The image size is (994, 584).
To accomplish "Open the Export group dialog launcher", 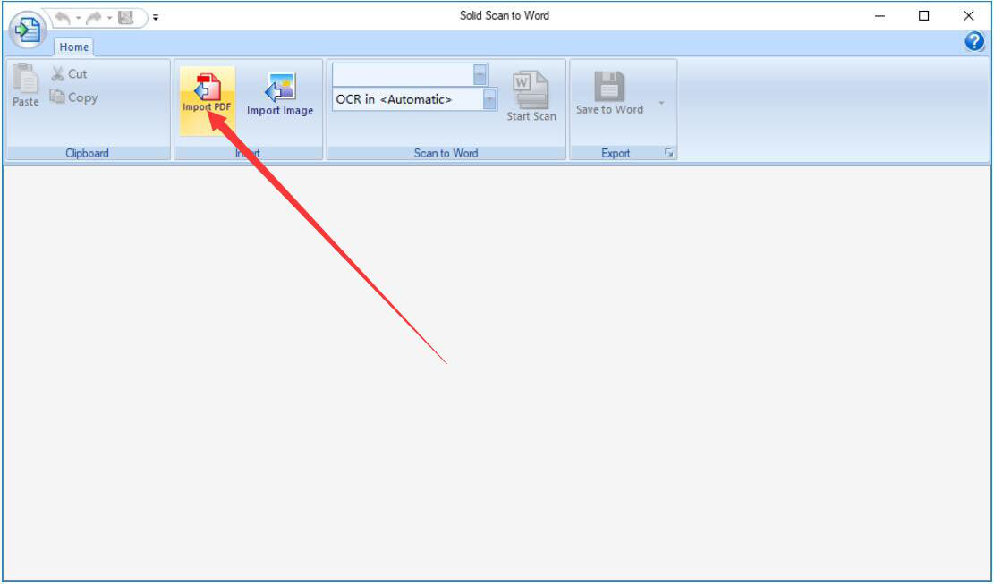I will pyautogui.click(x=669, y=153).
